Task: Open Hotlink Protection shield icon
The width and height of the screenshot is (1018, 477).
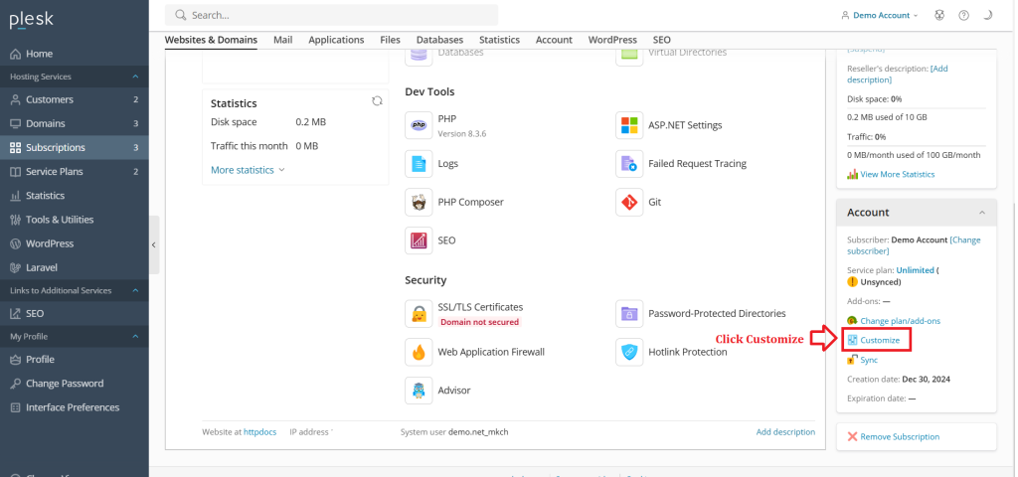Action: tap(629, 352)
